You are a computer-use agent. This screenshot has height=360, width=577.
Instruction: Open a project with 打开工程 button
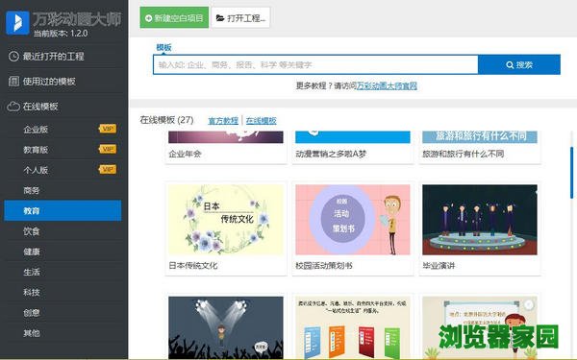coord(240,17)
